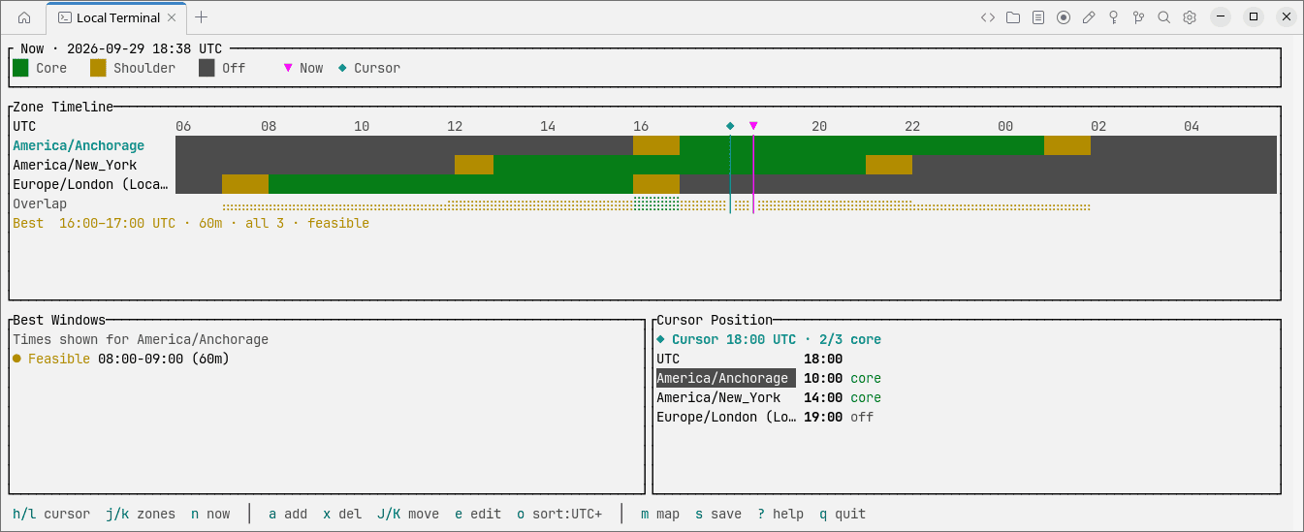Select the Local Terminal tab
The width and height of the screenshot is (1304, 532).
pos(117,17)
